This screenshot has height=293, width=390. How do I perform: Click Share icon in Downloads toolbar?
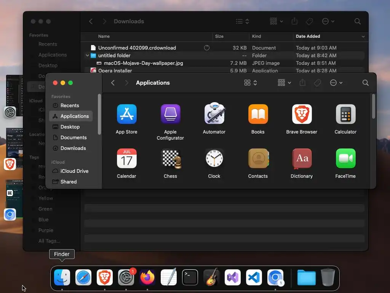(x=294, y=21)
